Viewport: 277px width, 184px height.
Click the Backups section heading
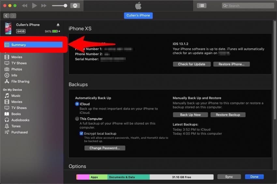(x=78, y=84)
